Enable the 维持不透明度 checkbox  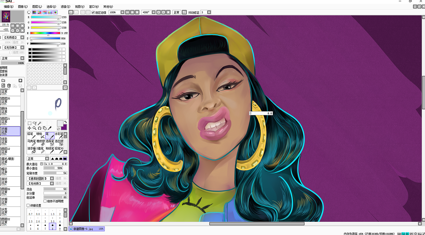(x=45, y=201)
